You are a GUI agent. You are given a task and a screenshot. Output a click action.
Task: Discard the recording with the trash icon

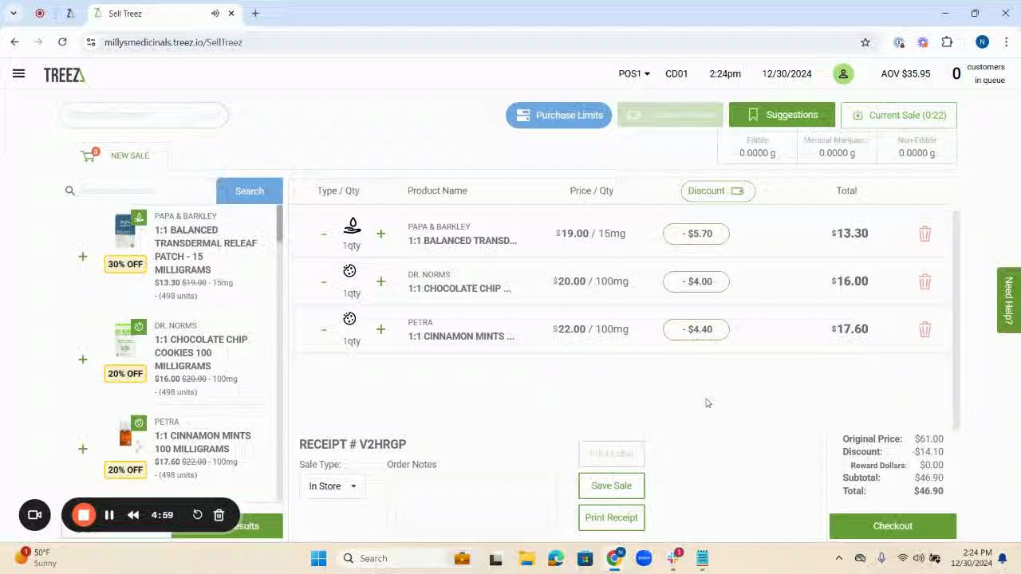click(219, 515)
